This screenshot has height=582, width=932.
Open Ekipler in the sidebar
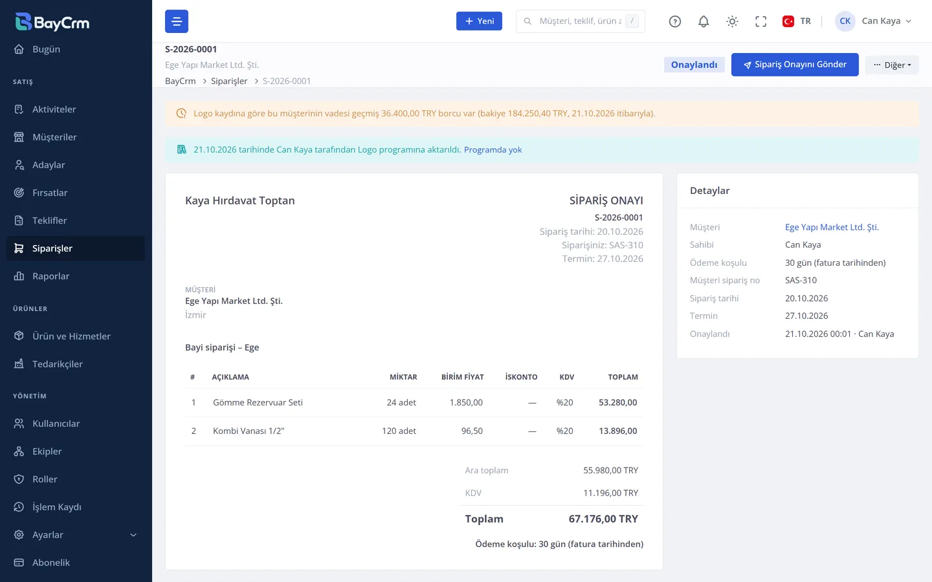click(76, 451)
